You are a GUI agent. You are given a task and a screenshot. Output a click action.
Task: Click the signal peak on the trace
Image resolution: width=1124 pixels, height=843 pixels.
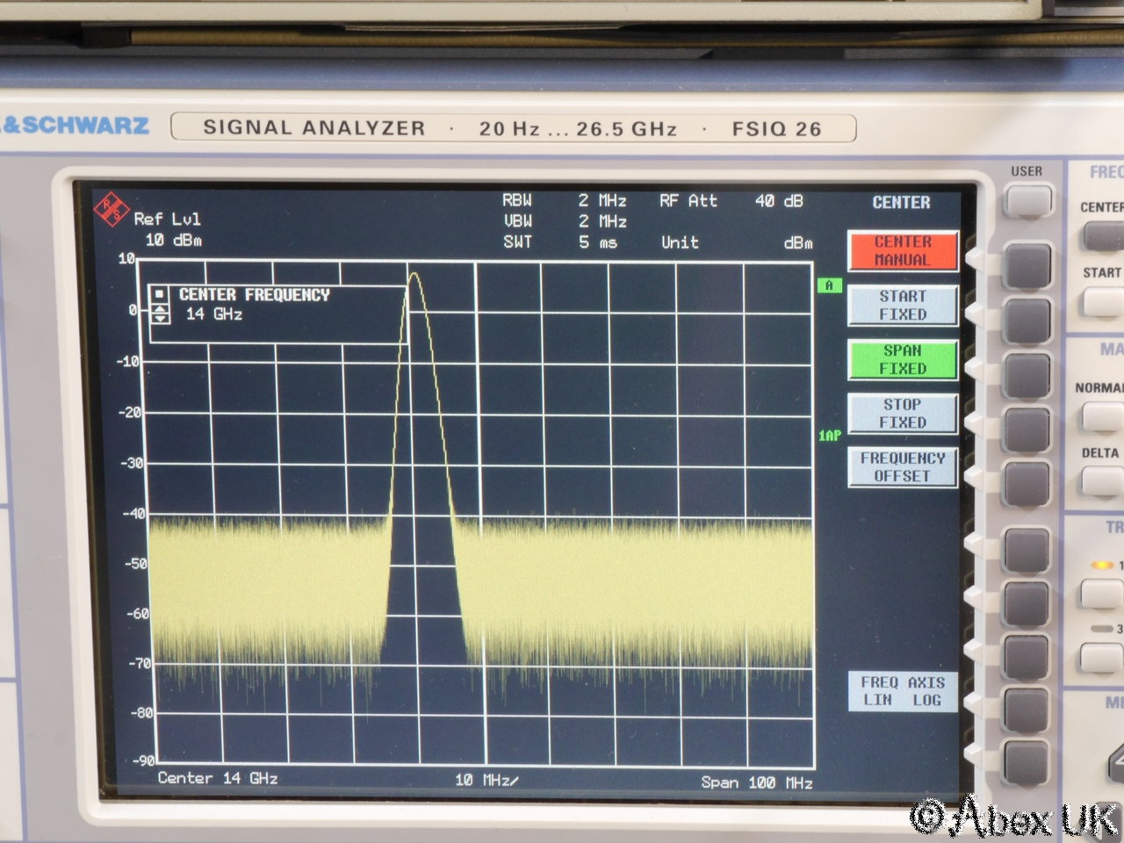click(413, 275)
